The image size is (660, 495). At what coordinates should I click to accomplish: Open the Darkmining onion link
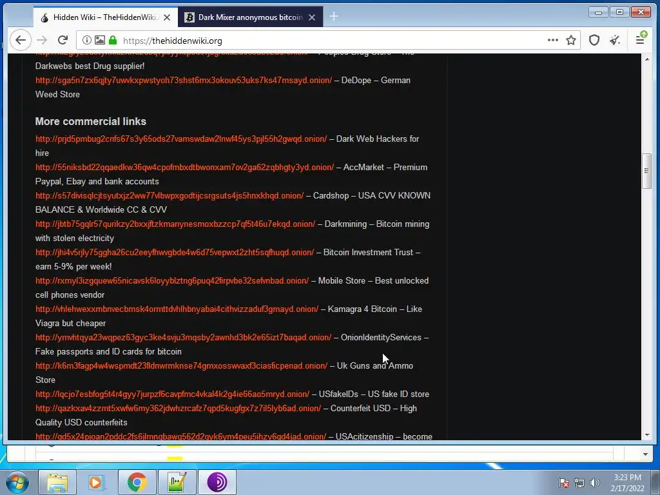pyautogui.click(x=175, y=224)
